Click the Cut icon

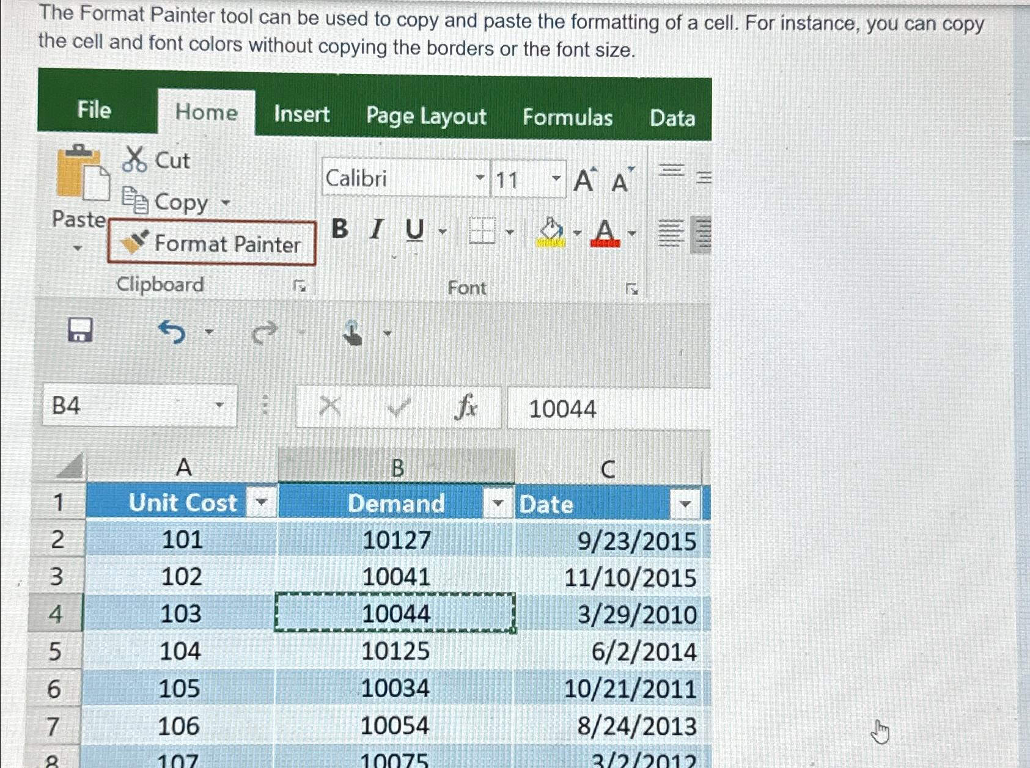point(136,160)
